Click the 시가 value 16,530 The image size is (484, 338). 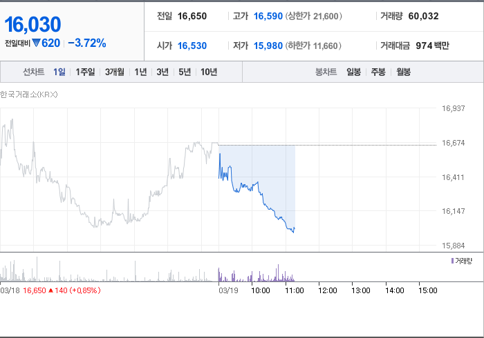click(x=192, y=46)
